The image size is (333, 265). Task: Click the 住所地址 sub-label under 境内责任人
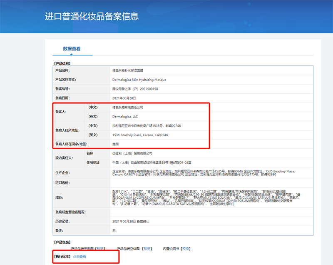click(93, 162)
